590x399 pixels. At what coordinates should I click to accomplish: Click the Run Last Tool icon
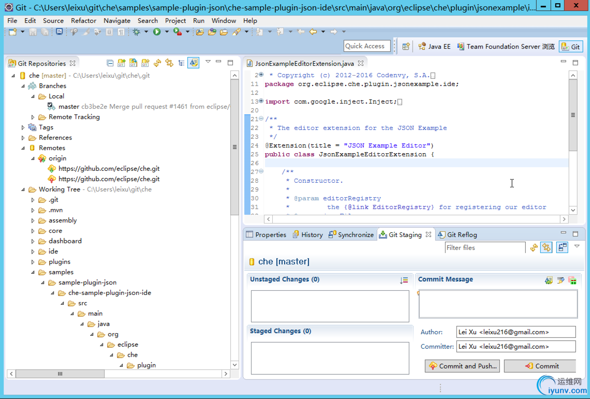(x=178, y=32)
